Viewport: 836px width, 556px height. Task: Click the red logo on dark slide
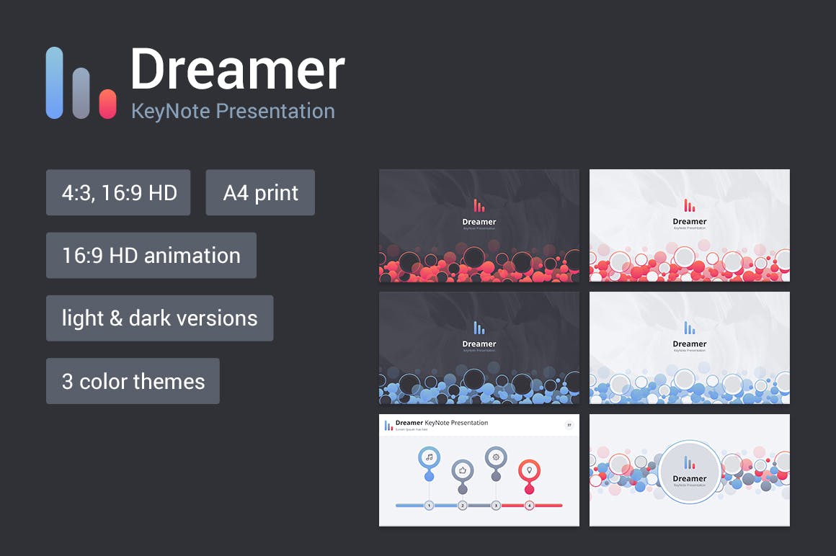coord(479,205)
